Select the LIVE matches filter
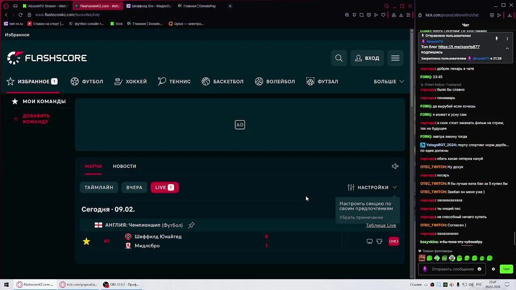The height and width of the screenshot is (290, 516). (164, 187)
